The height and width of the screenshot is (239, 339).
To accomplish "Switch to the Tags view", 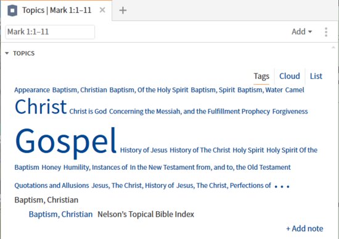I will (261, 76).
